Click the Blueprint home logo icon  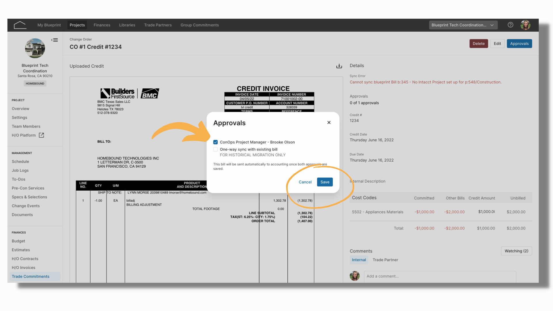[20, 25]
